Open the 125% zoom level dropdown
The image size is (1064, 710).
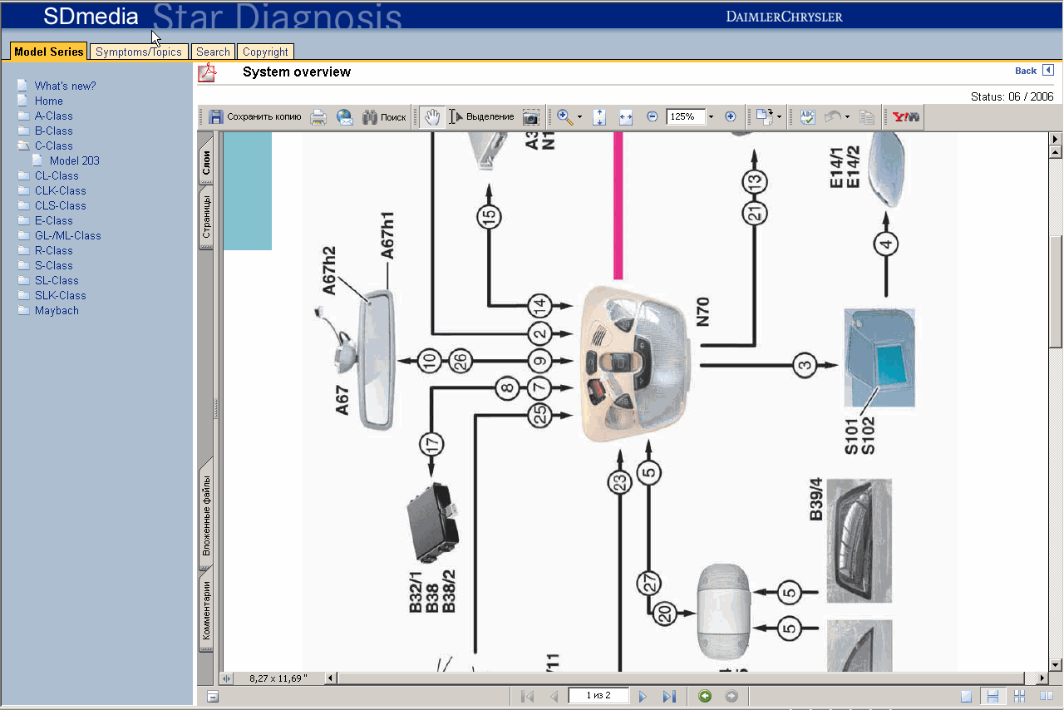(711, 117)
